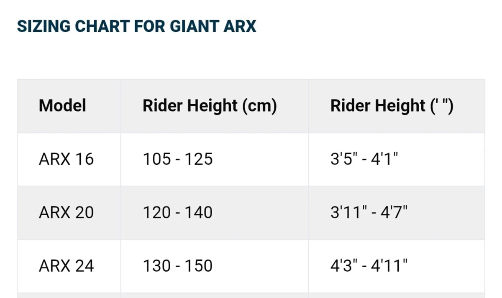The width and height of the screenshot is (502, 298).
Task: Click the 130 - 150 cm value
Action: point(178,266)
